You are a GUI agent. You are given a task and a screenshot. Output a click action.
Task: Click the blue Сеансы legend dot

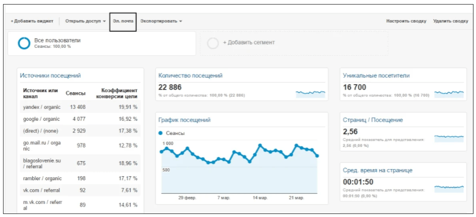(161, 133)
